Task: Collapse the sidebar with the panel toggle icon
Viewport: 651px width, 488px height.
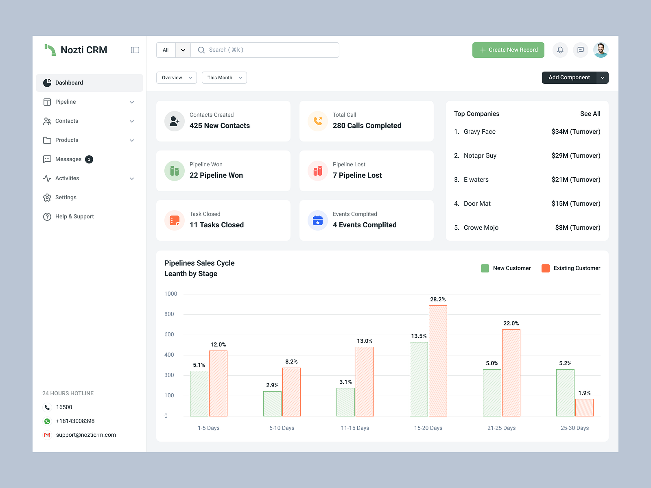Action: (135, 50)
